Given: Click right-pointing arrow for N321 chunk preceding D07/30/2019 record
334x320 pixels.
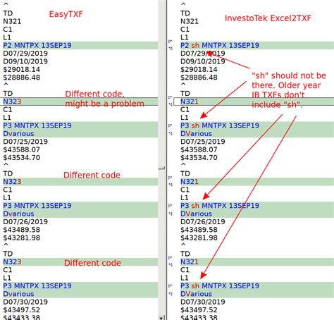Looking at the screenshot, I should tap(171, 258).
